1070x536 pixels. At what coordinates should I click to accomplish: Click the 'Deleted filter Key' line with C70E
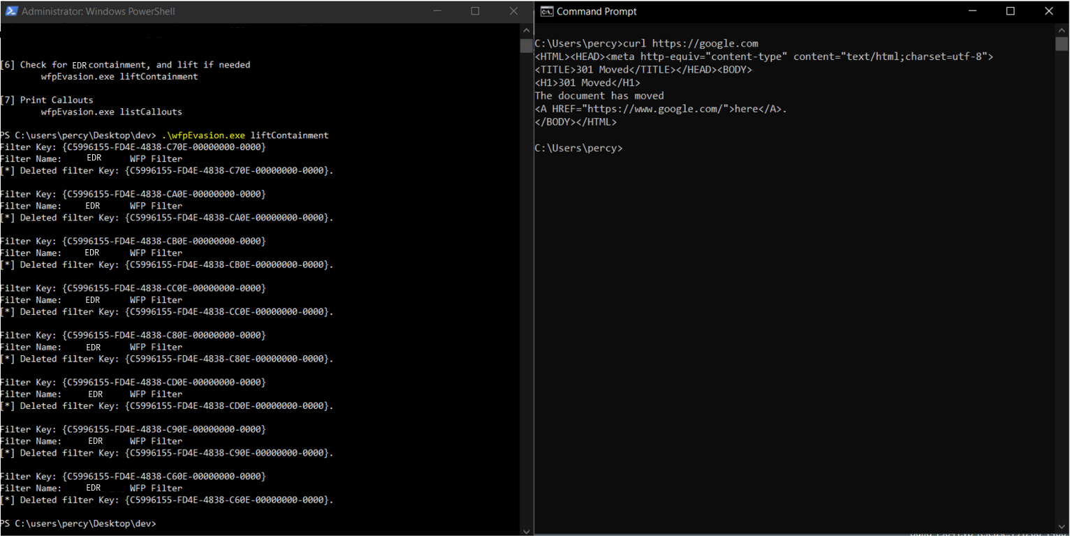click(x=167, y=170)
